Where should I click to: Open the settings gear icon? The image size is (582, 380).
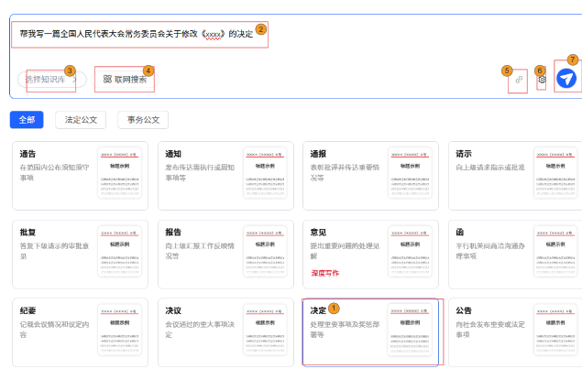pyautogui.click(x=542, y=80)
